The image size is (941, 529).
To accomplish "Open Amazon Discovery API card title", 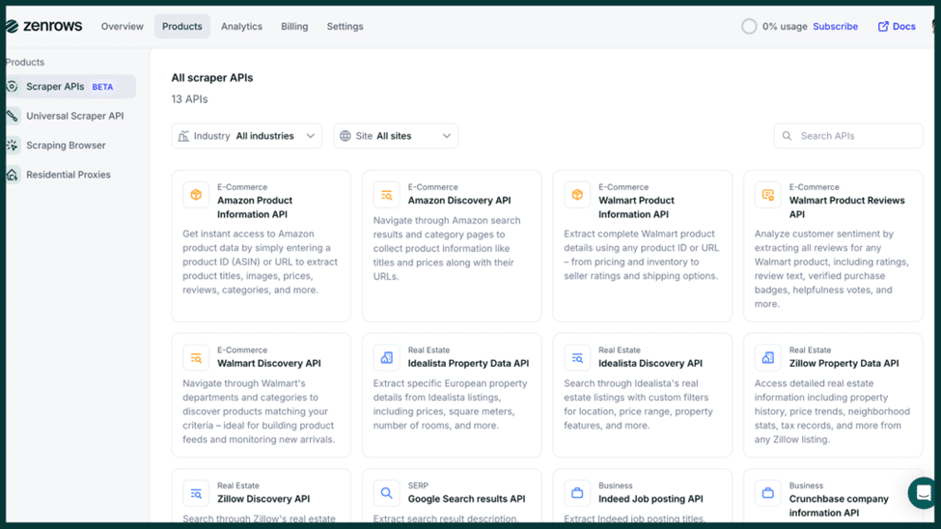I will click(x=459, y=201).
